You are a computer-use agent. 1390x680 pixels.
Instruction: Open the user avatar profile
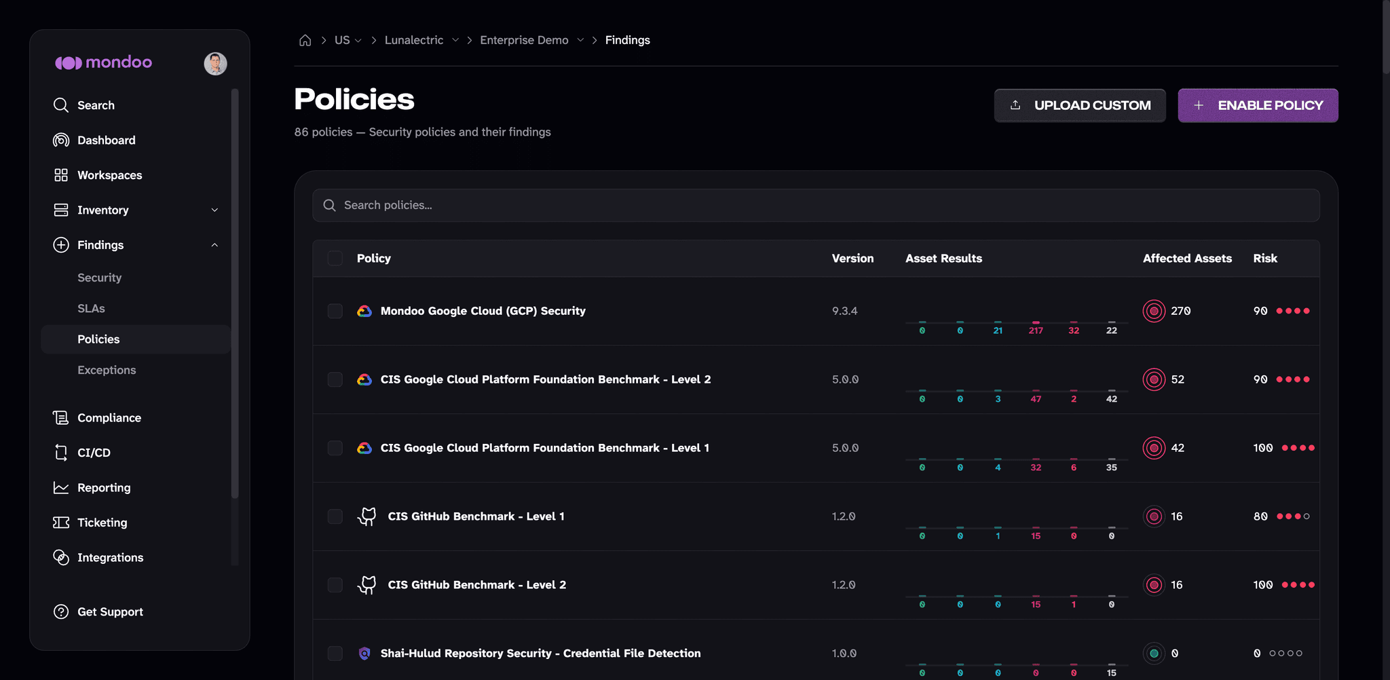click(x=215, y=63)
